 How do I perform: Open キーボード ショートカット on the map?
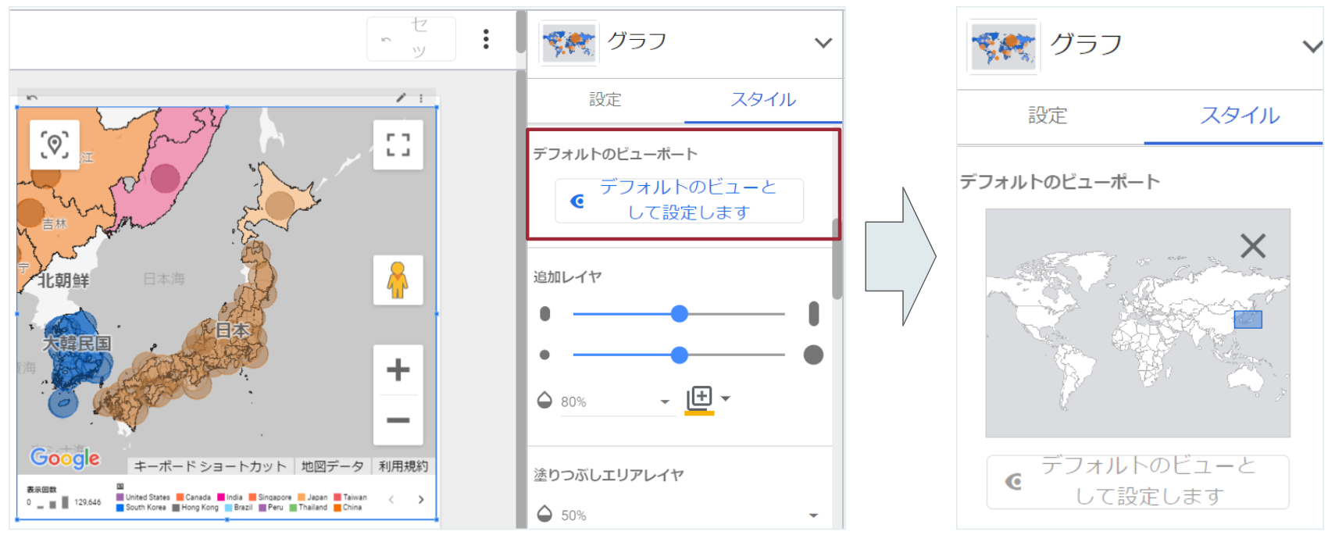[210, 466]
